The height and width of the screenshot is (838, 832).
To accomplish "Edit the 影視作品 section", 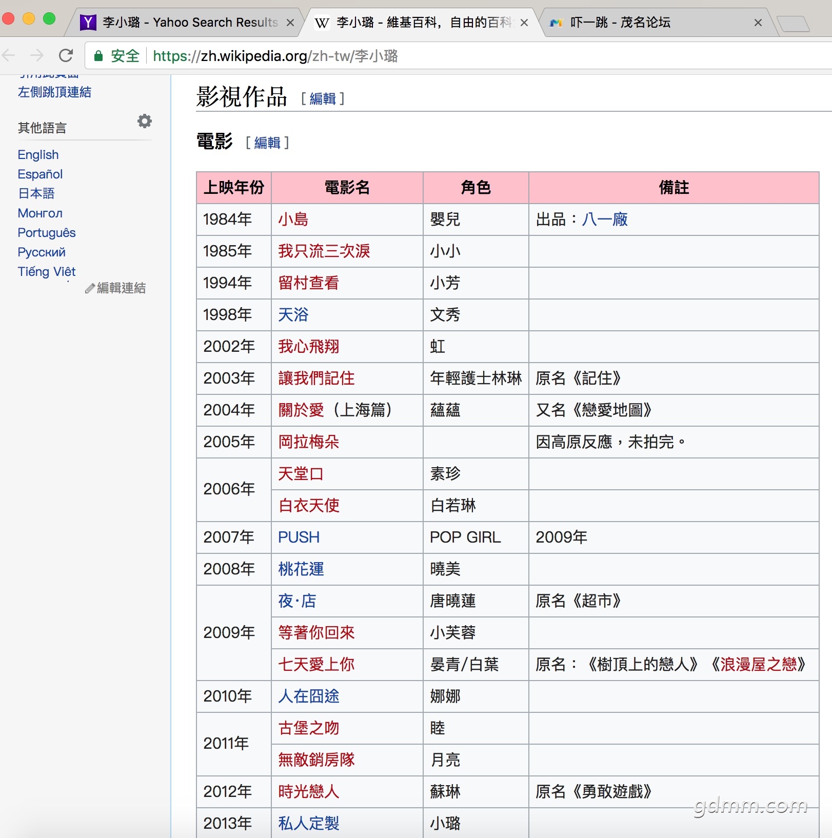I will point(323,98).
